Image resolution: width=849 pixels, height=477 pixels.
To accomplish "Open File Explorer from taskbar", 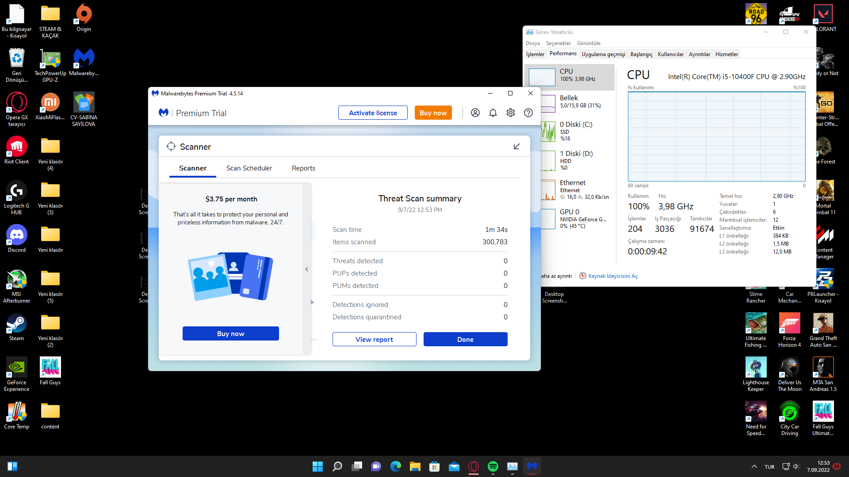I will point(415,466).
